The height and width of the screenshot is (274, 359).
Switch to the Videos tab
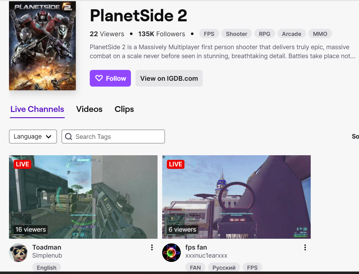(89, 109)
